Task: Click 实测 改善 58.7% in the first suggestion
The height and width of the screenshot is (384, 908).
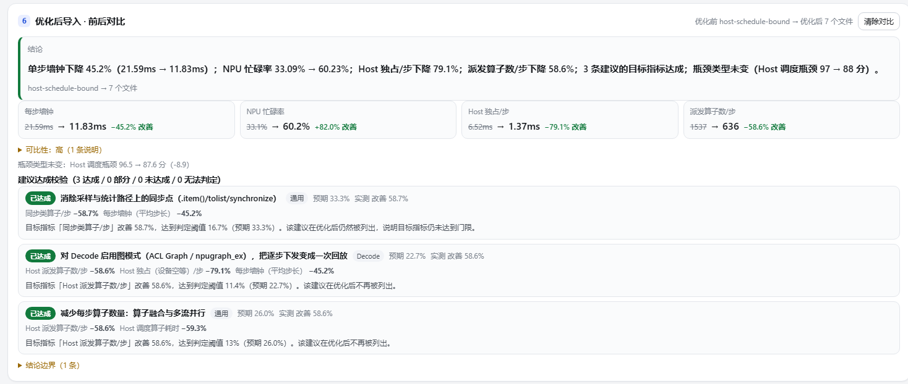Action: pyautogui.click(x=381, y=199)
